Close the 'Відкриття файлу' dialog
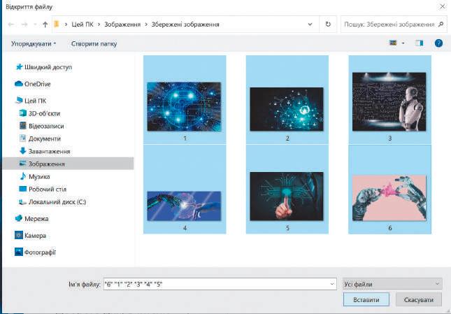Screen dimensions: 451x314 point(442,6)
